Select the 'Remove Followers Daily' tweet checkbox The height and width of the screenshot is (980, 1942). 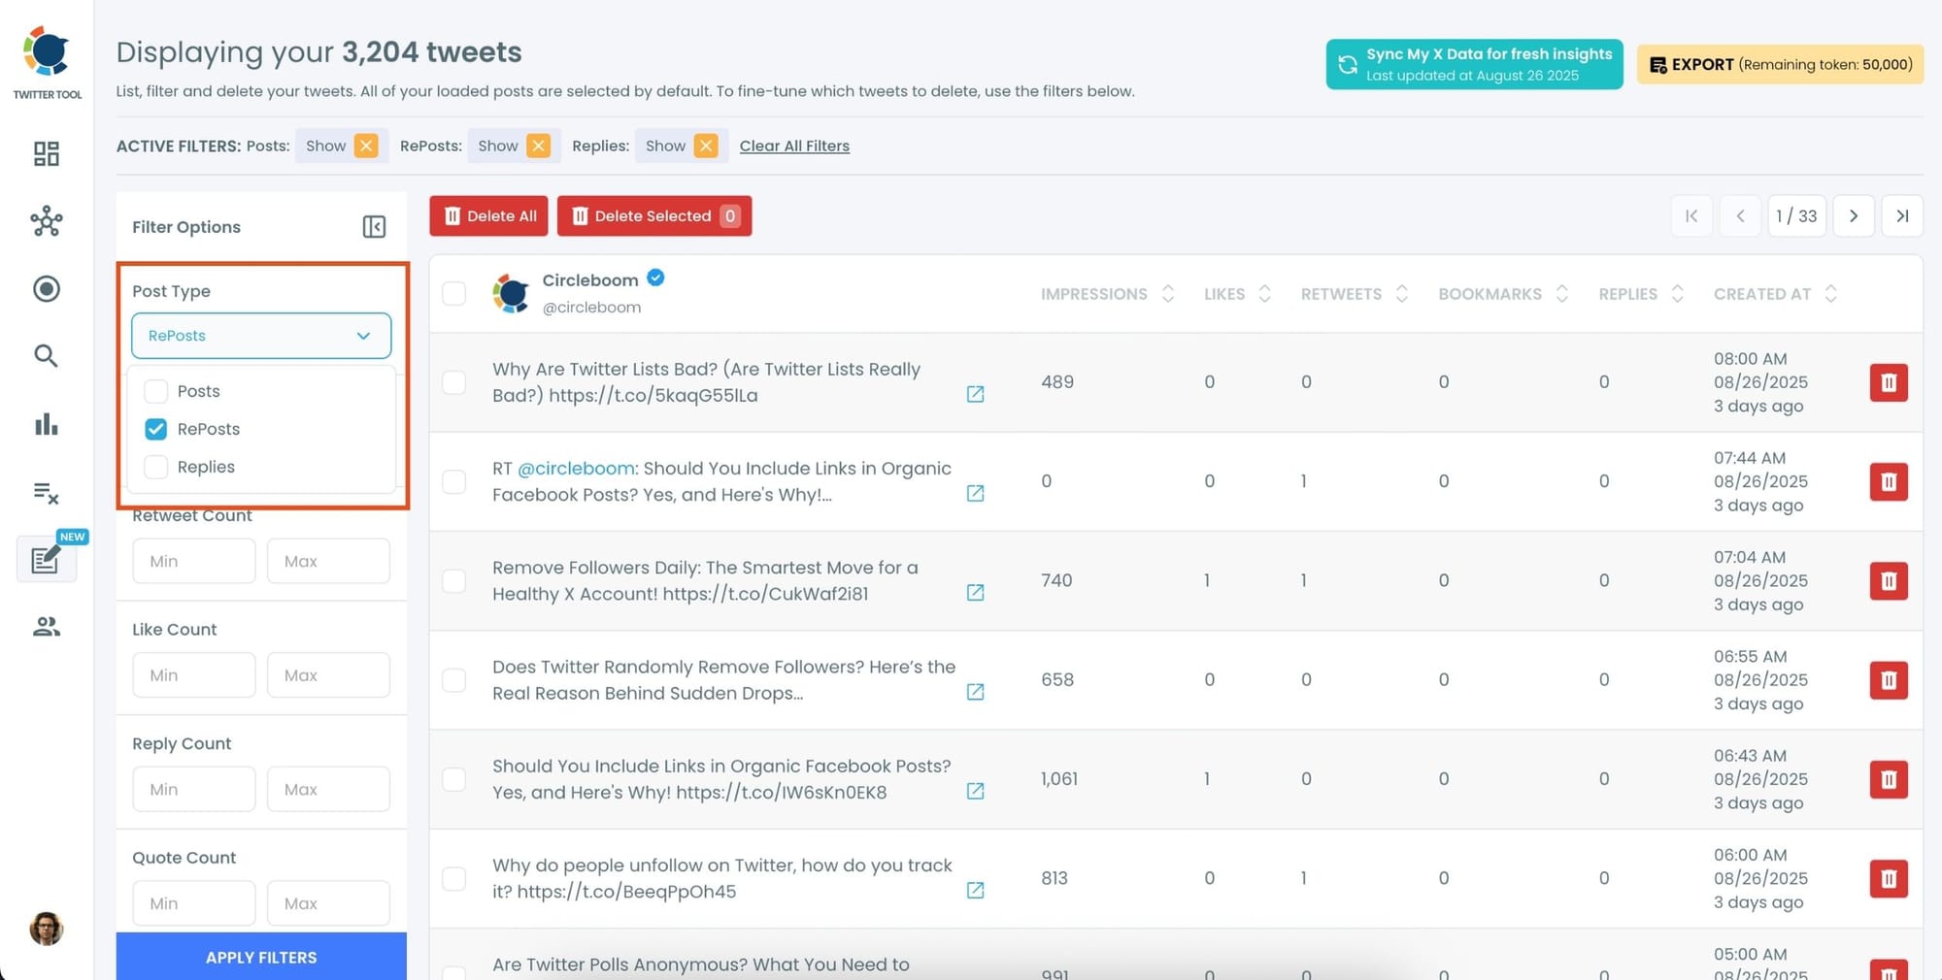pos(453,580)
